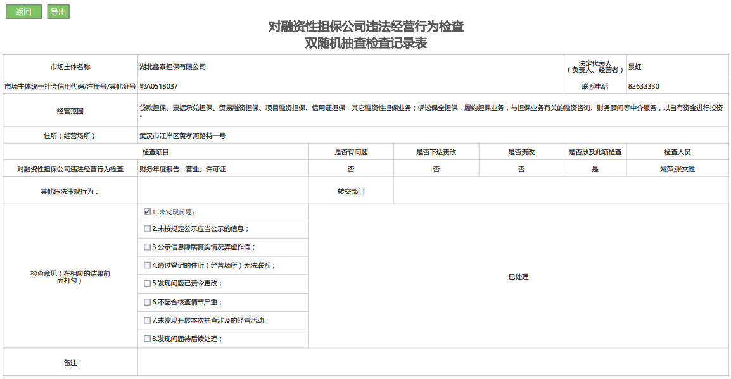Screen dimensions: 731x379
Task: Check 4.通过登记的住所无法联系 box
Action: 148,265
